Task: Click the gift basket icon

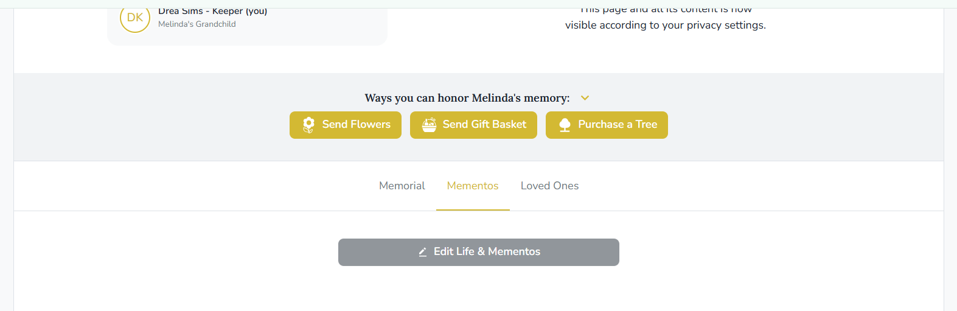Action: point(429,125)
